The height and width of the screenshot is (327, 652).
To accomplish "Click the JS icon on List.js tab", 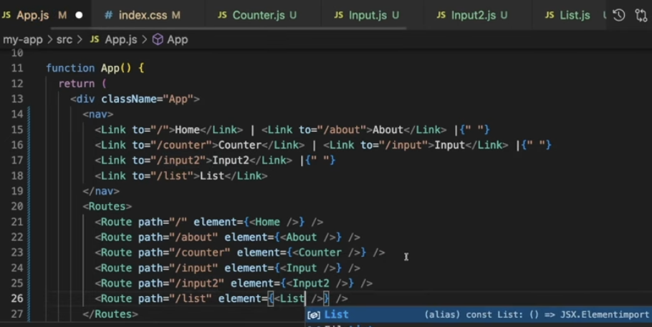I will click(550, 15).
